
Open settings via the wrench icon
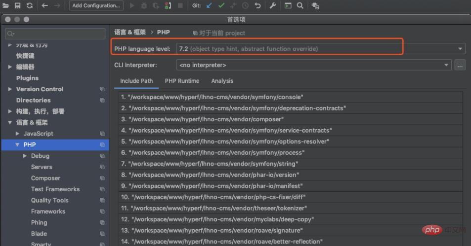point(273,5)
